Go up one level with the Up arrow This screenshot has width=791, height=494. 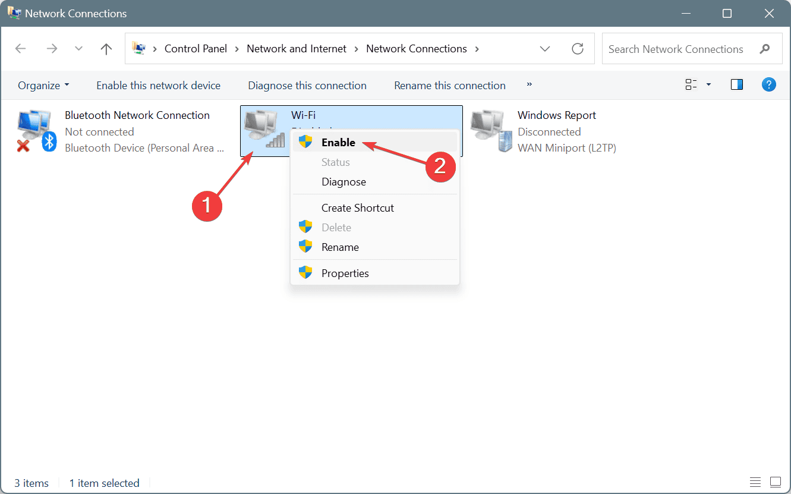[106, 49]
